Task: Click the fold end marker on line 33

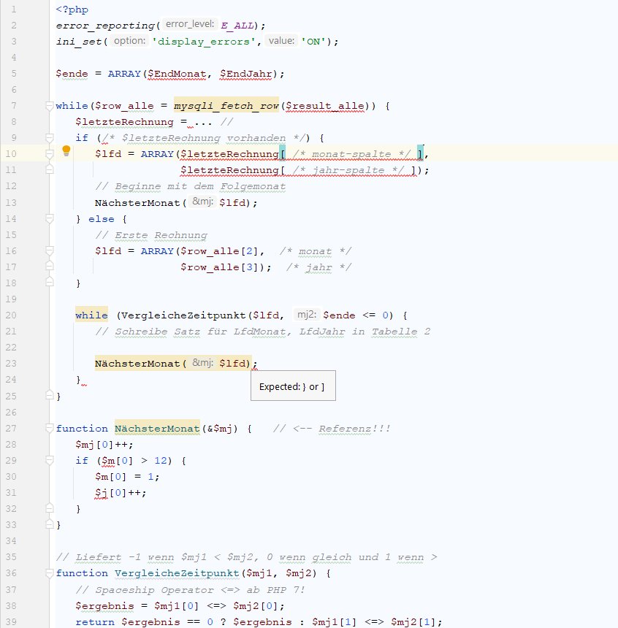Action: [x=49, y=524]
